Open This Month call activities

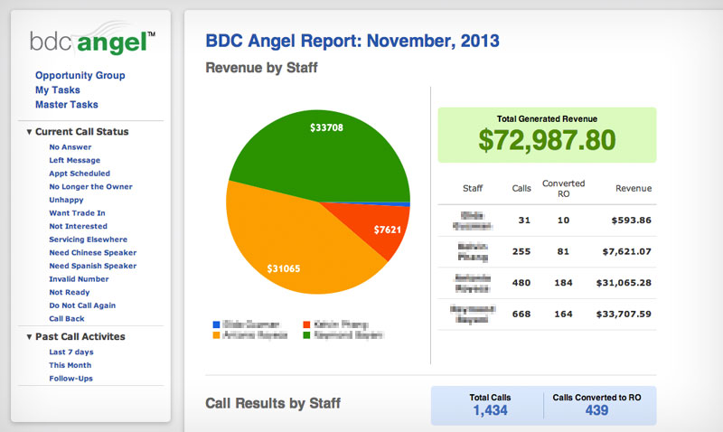click(x=70, y=365)
